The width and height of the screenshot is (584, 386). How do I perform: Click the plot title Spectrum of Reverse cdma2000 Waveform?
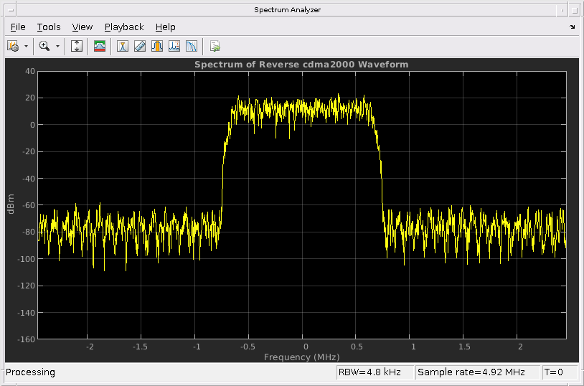click(301, 65)
